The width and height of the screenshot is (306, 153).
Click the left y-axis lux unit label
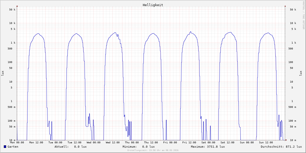[3, 73]
